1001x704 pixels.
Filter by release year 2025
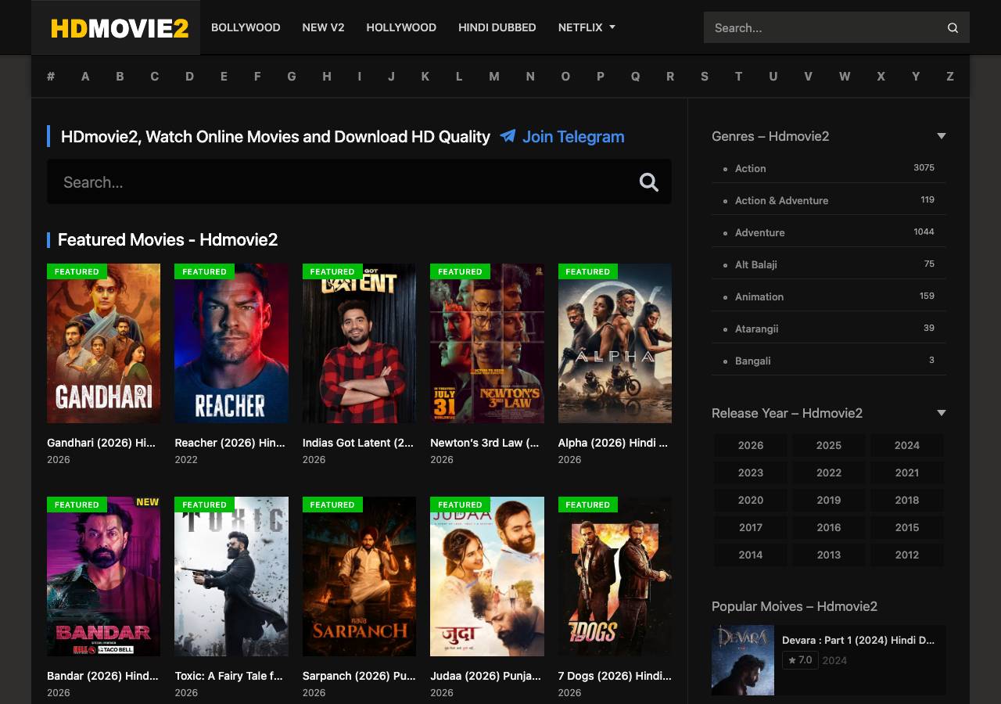pyautogui.click(x=829, y=445)
